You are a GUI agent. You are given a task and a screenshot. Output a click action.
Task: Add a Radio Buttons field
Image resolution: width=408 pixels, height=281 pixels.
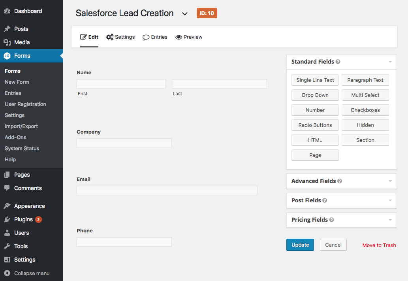click(315, 125)
